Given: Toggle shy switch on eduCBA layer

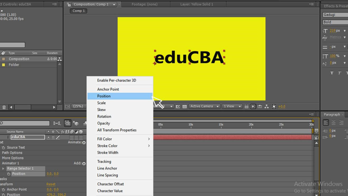Looking at the screenshot, I should (49, 137).
